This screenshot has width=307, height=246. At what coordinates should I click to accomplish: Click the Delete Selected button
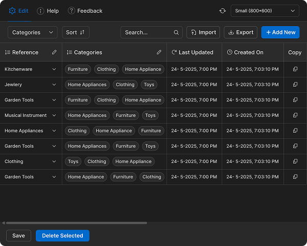[62, 235]
